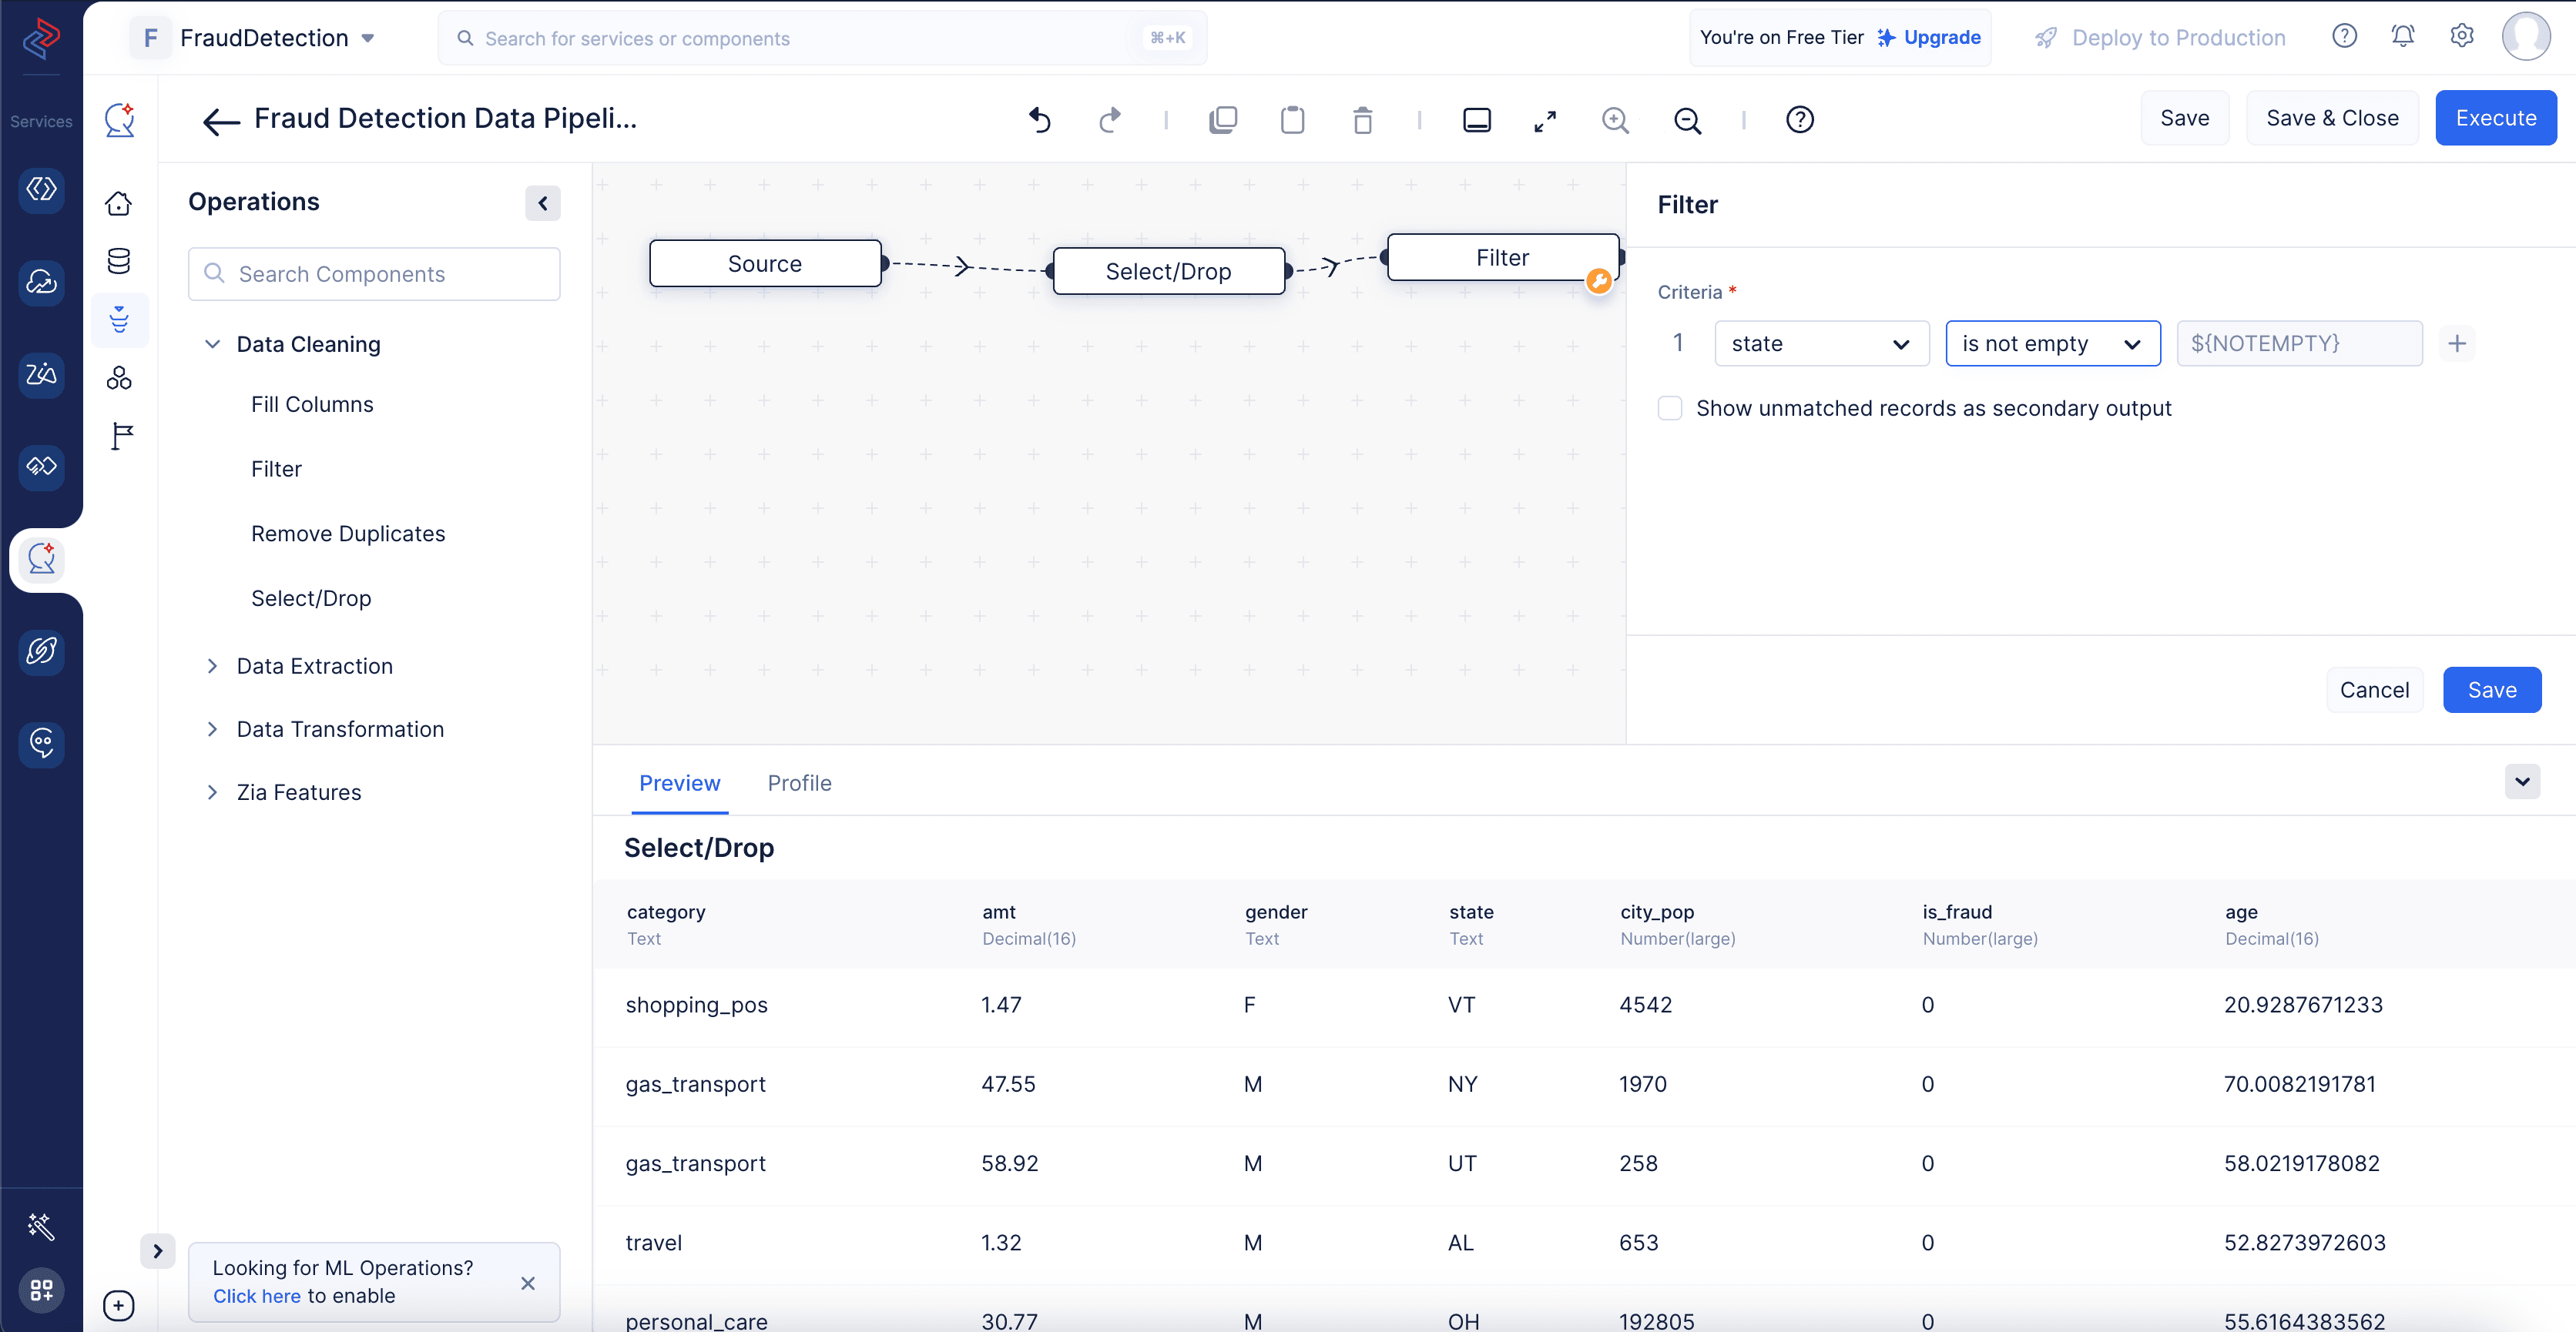Click the Save button in Filter panel
The image size is (2576, 1332).
2491,690
